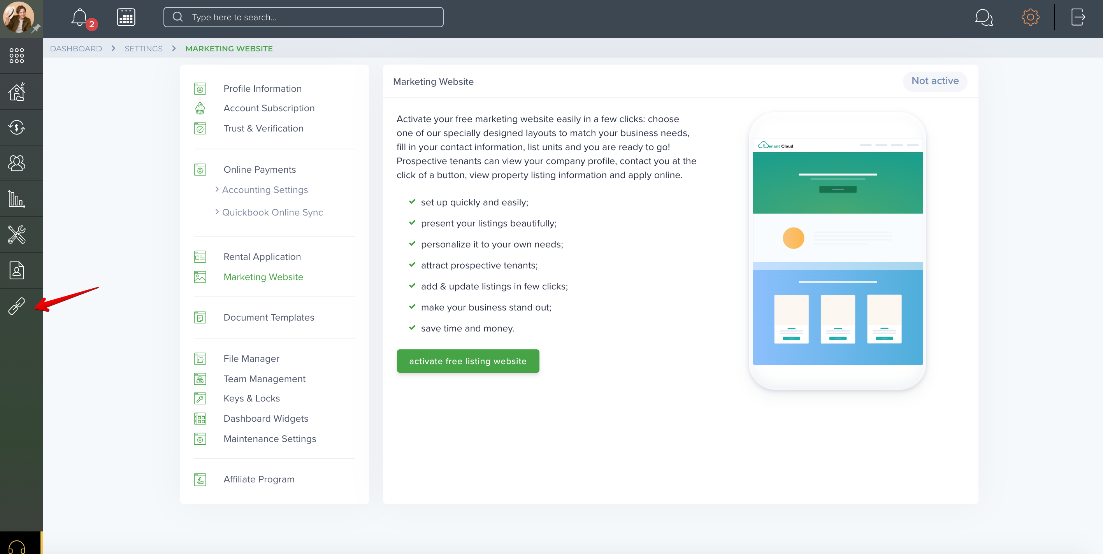Open the orange settings gear icon
1103x554 pixels.
pyautogui.click(x=1030, y=17)
